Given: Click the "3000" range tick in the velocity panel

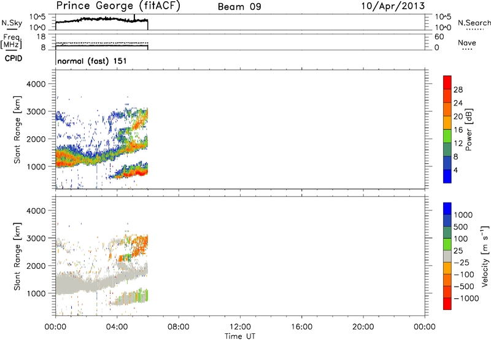Looking at the screenshot, I should point(36,238).
